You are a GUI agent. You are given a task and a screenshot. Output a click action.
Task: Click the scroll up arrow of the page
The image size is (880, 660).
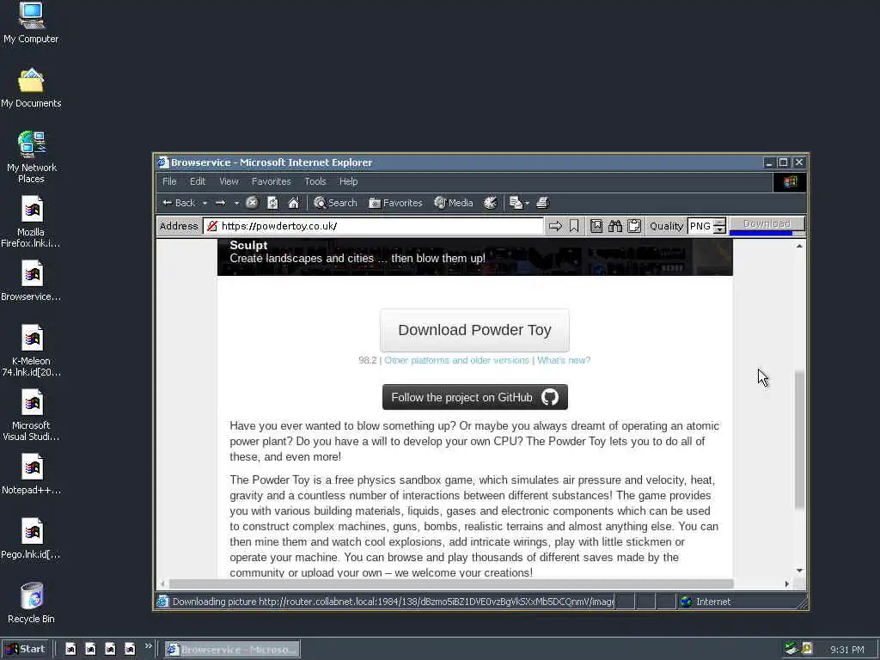[799, 246]
